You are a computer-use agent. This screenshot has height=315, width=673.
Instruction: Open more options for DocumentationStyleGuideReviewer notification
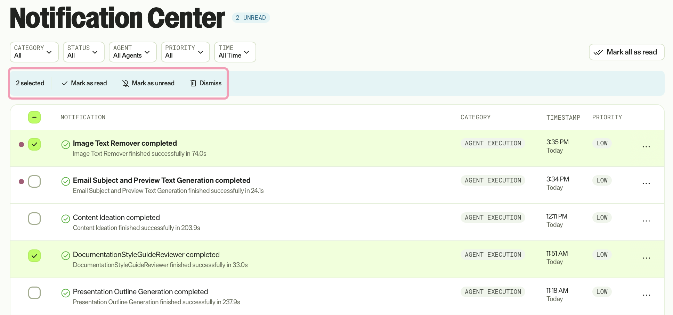pyautogui.click(x=646, y=258)
